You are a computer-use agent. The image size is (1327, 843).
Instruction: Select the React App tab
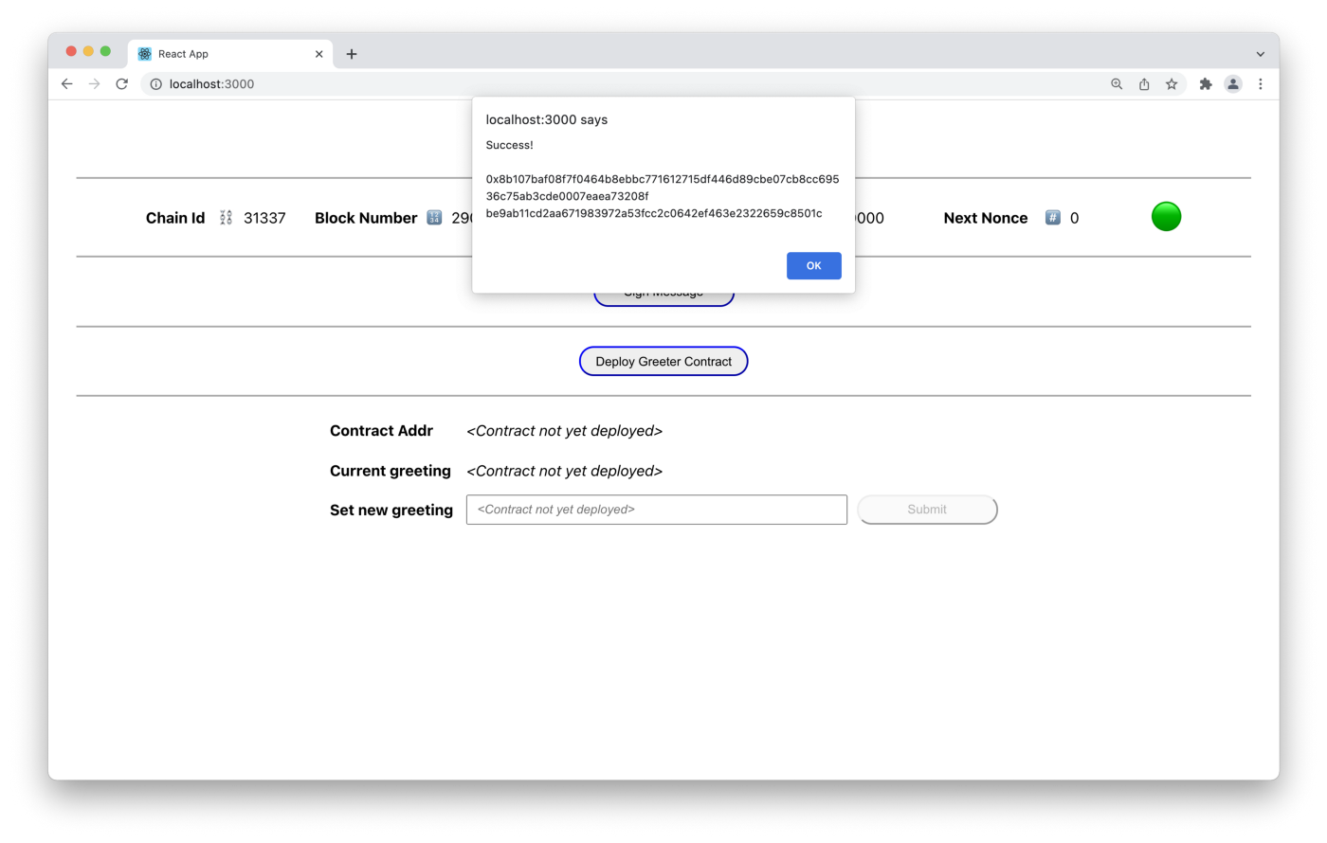230,54
